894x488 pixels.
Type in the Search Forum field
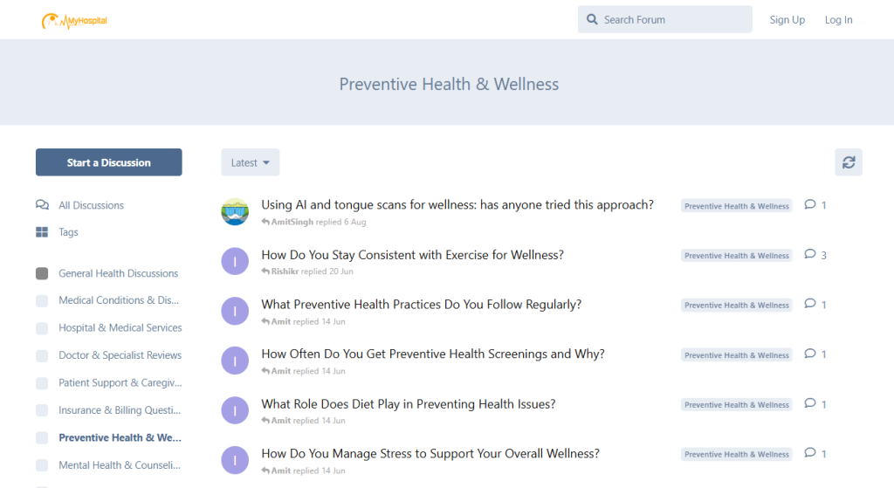point(672,19)
